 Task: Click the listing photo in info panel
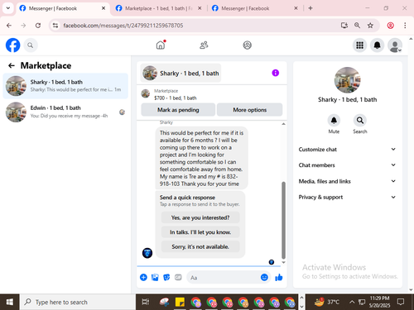pos(347,80)
